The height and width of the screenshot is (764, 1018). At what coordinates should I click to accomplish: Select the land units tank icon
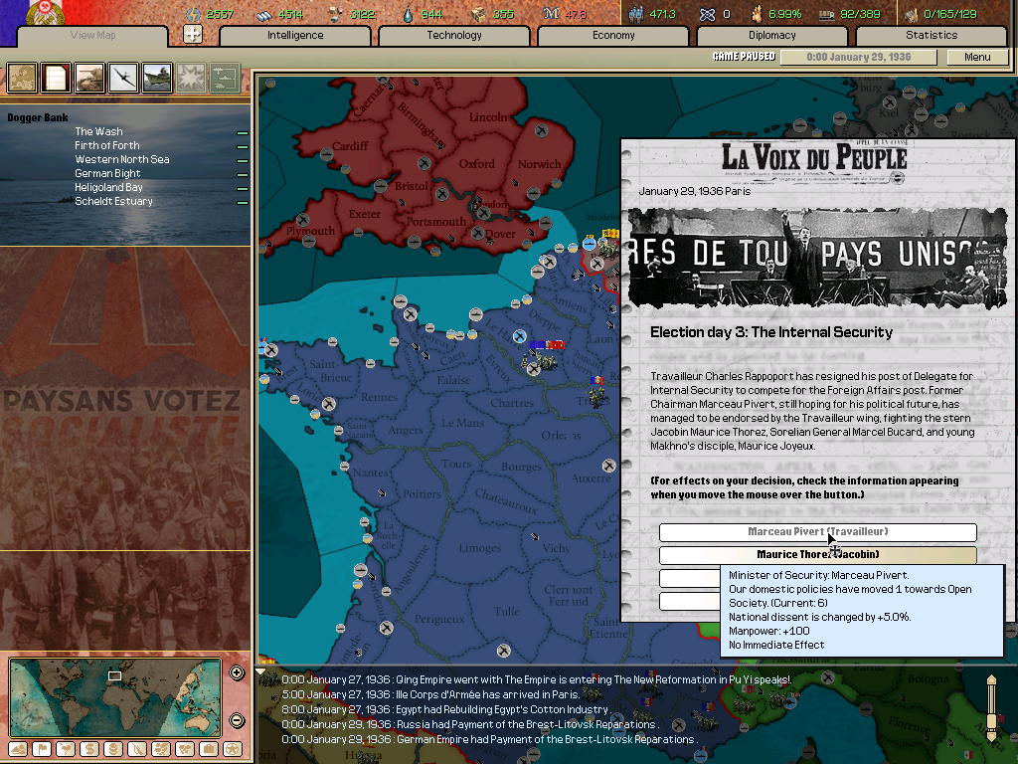[x=87, y=79]
